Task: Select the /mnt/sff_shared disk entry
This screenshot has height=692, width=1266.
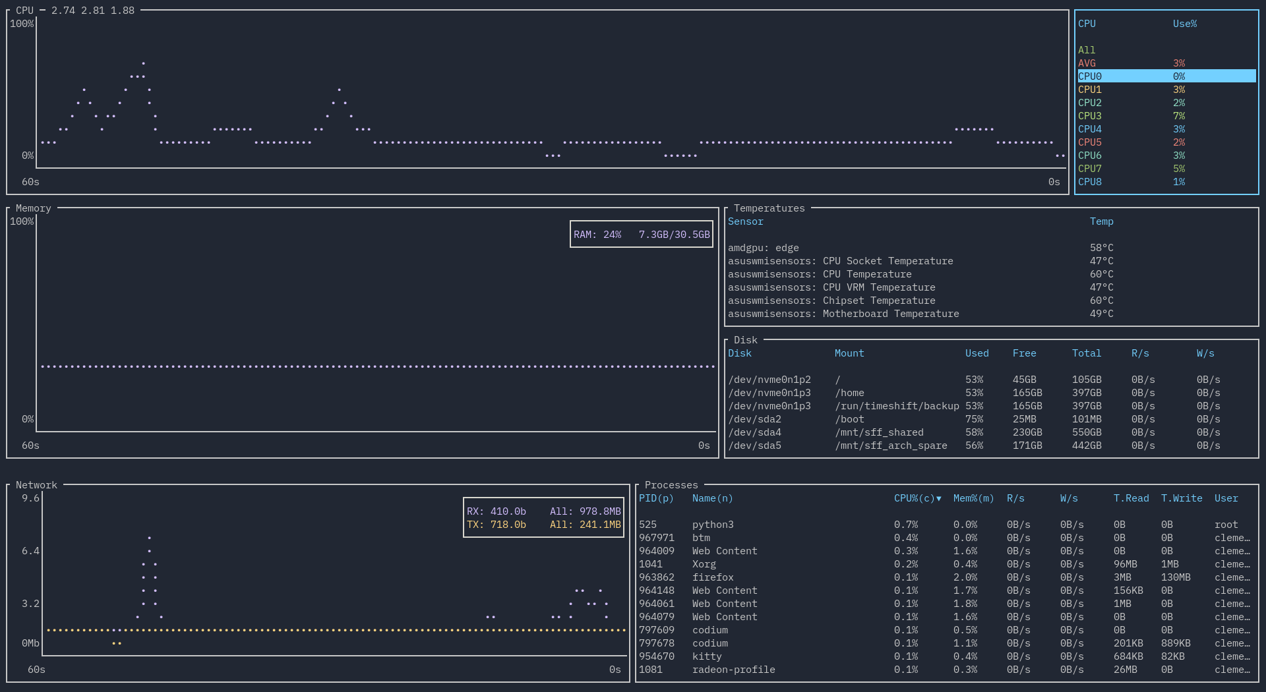Action: click(x=879, y=432)
